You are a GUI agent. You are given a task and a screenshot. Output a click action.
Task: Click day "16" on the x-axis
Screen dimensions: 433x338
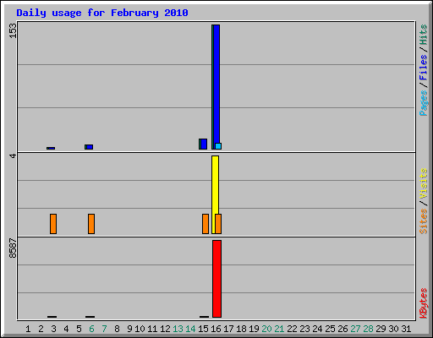tap(216, 329)
